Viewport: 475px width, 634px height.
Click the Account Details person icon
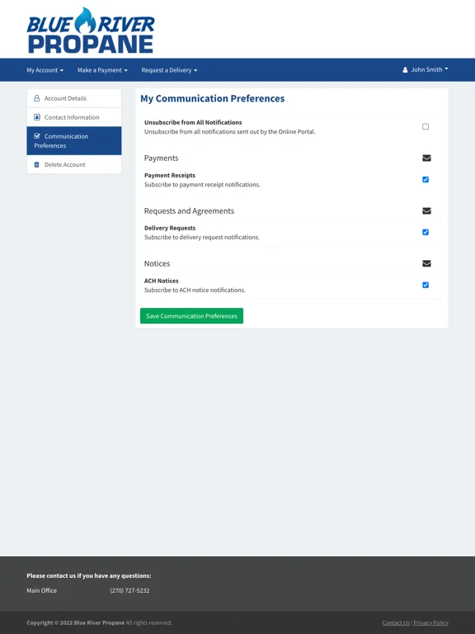tap(37, 98)
